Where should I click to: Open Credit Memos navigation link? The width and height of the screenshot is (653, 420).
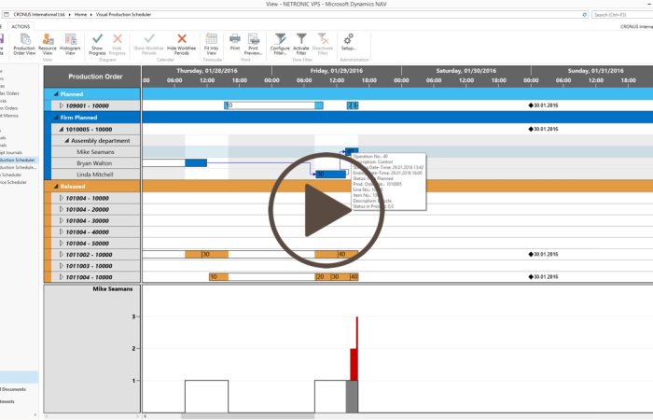coord(9,116)
